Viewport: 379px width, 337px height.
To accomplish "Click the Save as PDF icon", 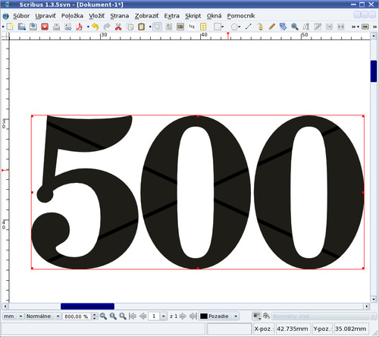I will [x=80, y=27].
